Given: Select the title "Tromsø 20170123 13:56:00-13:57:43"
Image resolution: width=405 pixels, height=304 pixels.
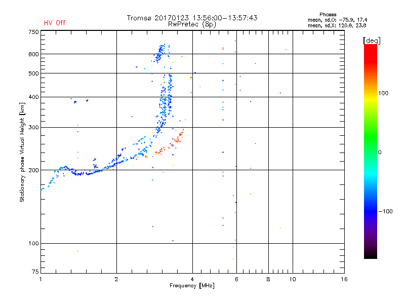Looking at the screenshot, I should tap(192, 18).
